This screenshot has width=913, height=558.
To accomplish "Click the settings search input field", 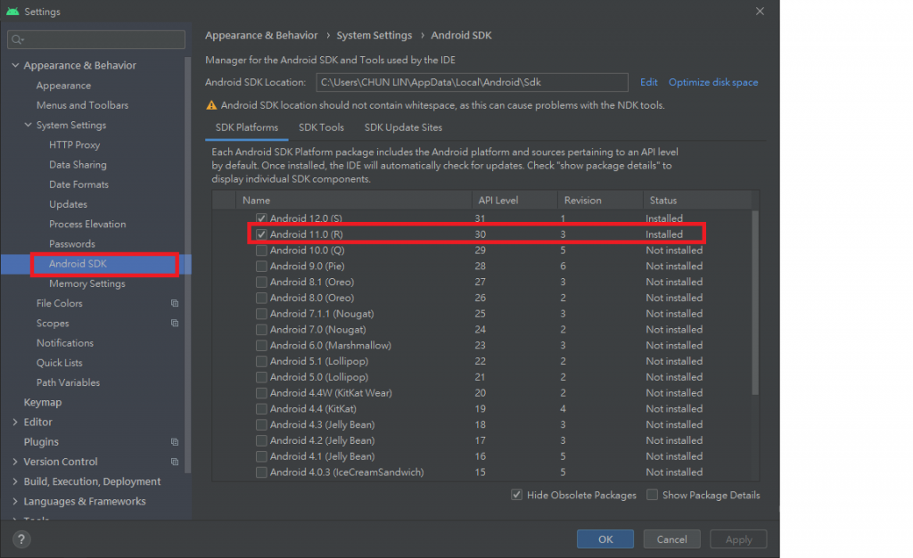I will [96, 39].
